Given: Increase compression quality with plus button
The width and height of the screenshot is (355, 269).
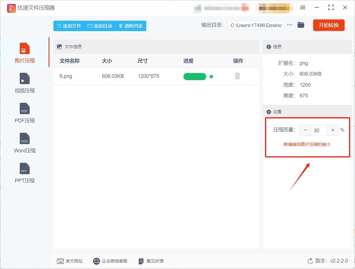Looking at the screenshot, I should click(x=333, y=130).
